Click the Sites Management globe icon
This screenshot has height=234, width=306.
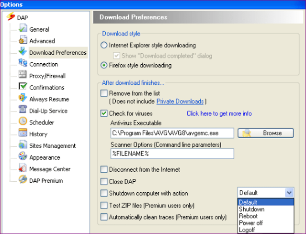(23, 144)
